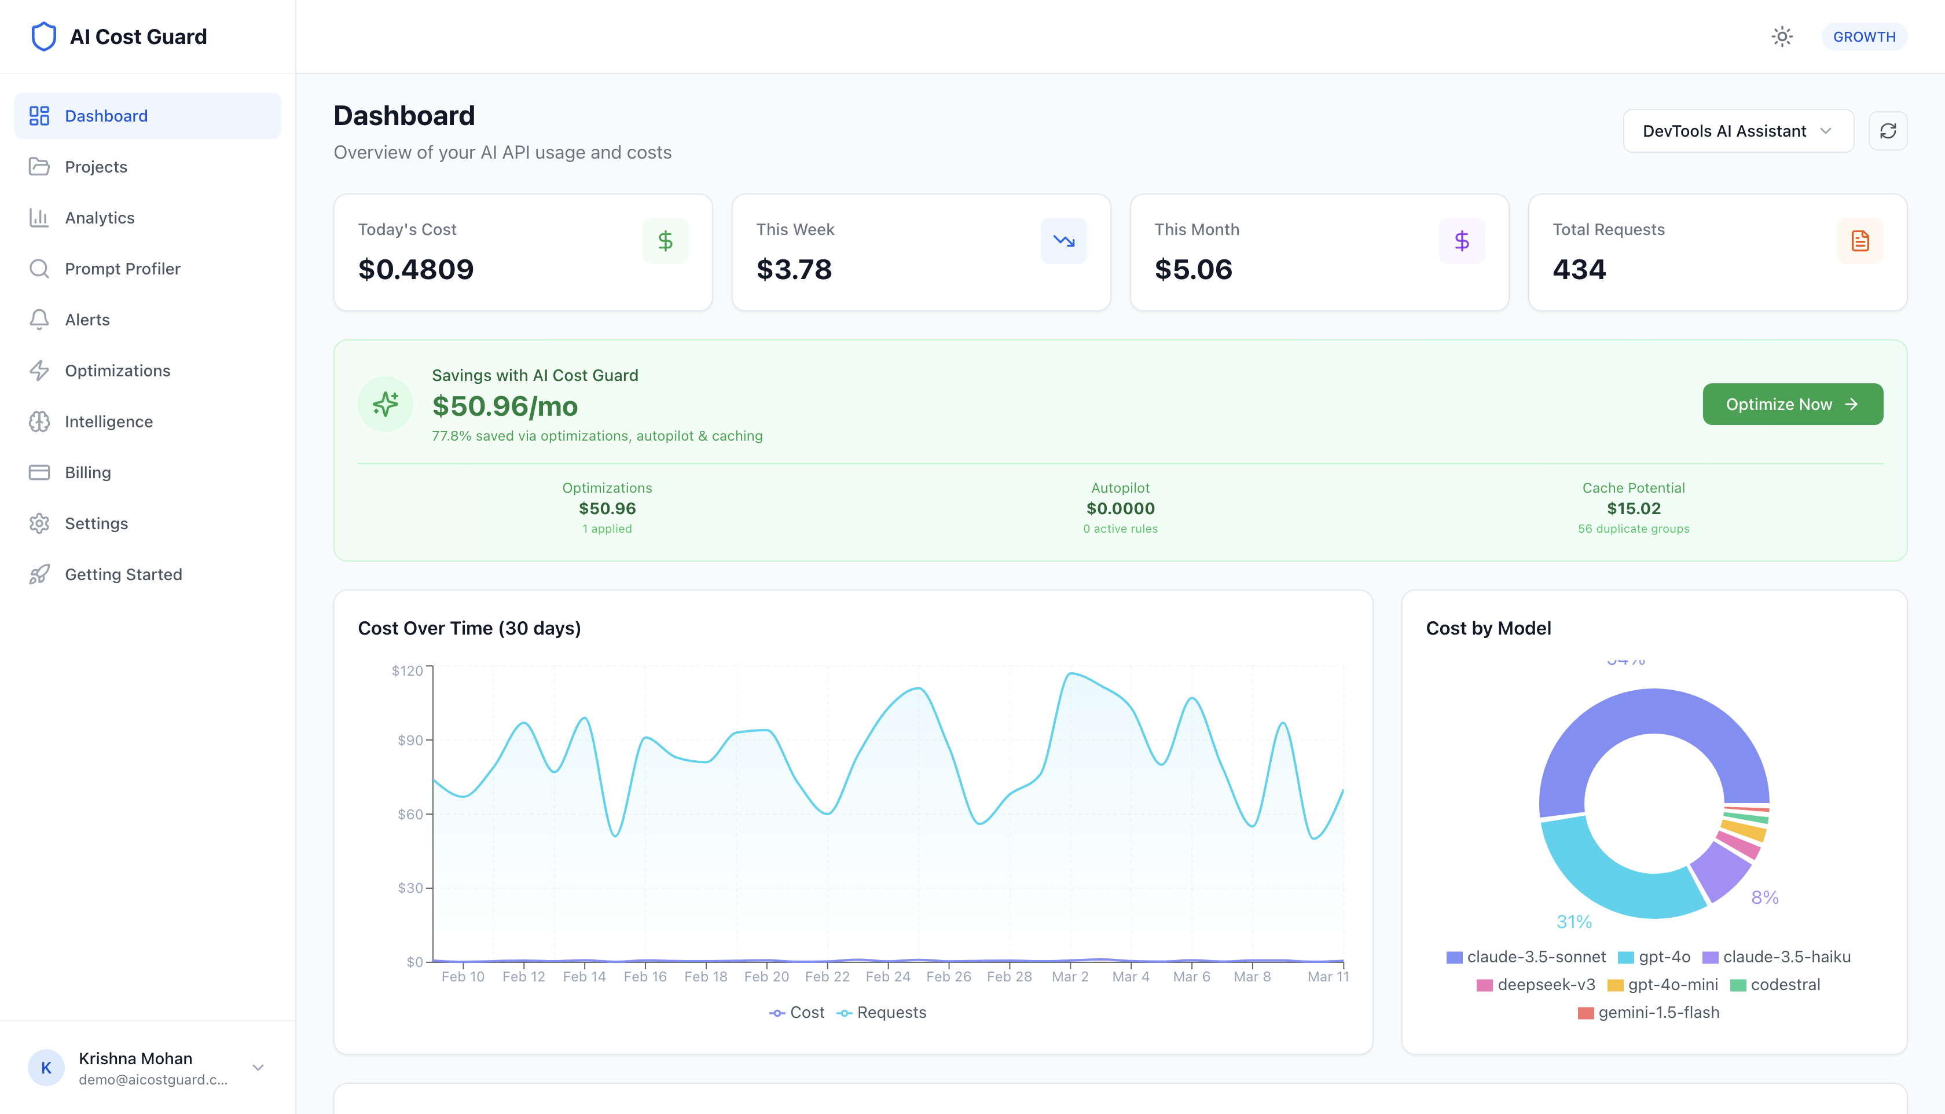
Task: Click the Prompt Profiler magnifier icon
Action: tap(40, 267)
